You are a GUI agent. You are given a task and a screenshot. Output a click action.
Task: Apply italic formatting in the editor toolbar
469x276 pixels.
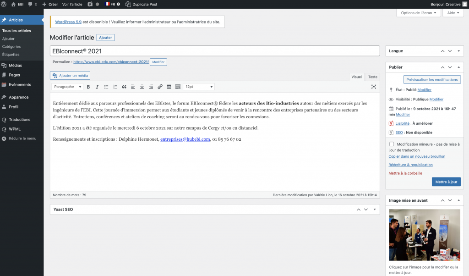(x=97, y=87)
